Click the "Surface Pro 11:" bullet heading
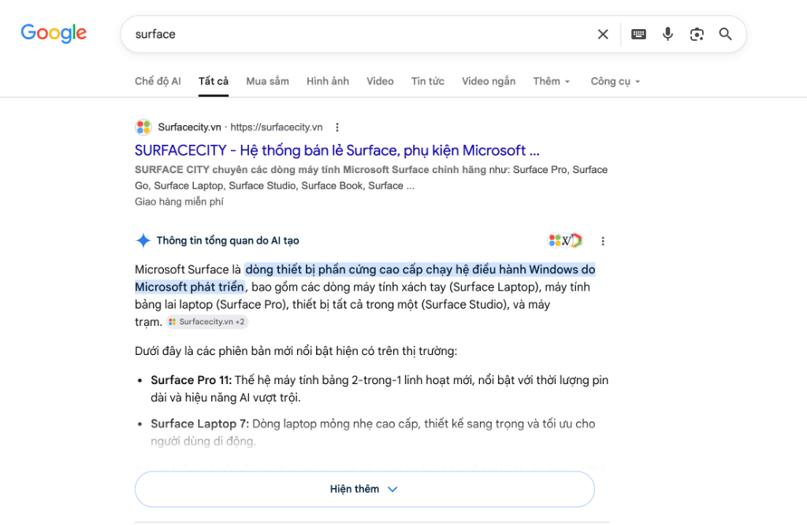The image size is (807, 525). tap(192, 380)
